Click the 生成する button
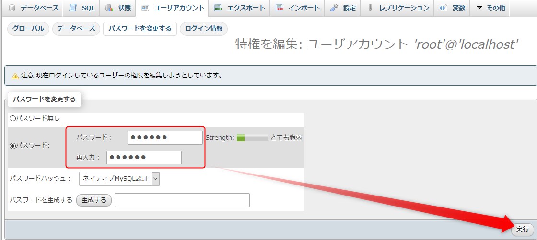Image resolution: width=537 pixels, height=240 pixels. click(94, 200)
